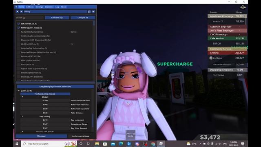Adjust the Reflection Exponent slider

[45, 109]
